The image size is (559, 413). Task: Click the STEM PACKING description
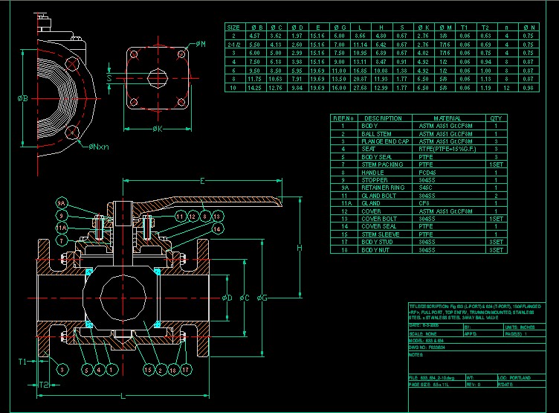pyautogui.click(x=382, y=164)
